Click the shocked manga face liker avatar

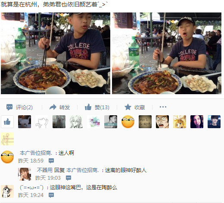point(162,122)
